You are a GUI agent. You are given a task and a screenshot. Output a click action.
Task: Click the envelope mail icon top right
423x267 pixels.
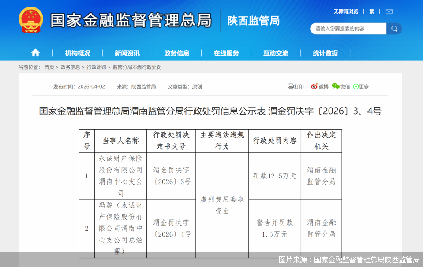click(388, 11)
